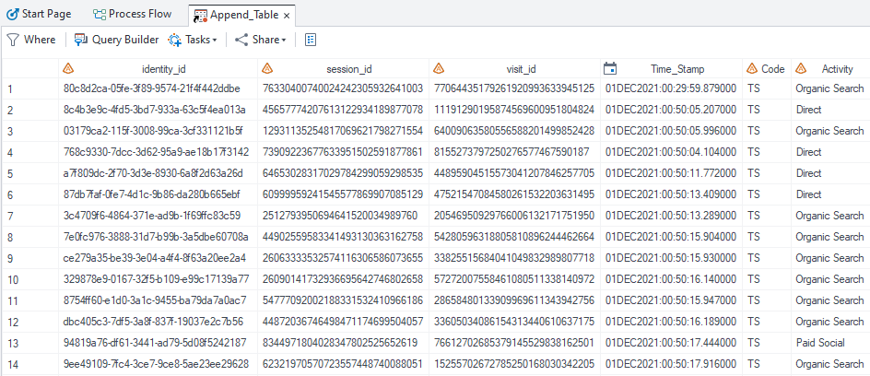
Task: Click the Code column type icon
Action: [x=752, y=69]
